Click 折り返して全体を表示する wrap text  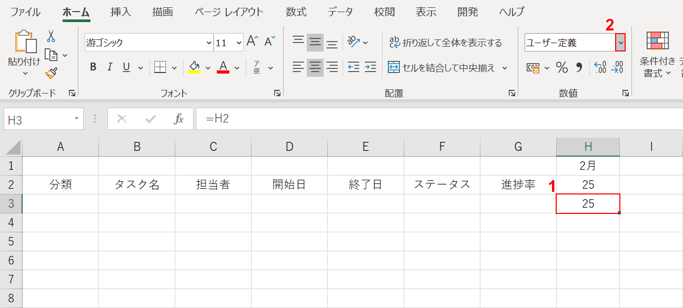coord(445,43)
